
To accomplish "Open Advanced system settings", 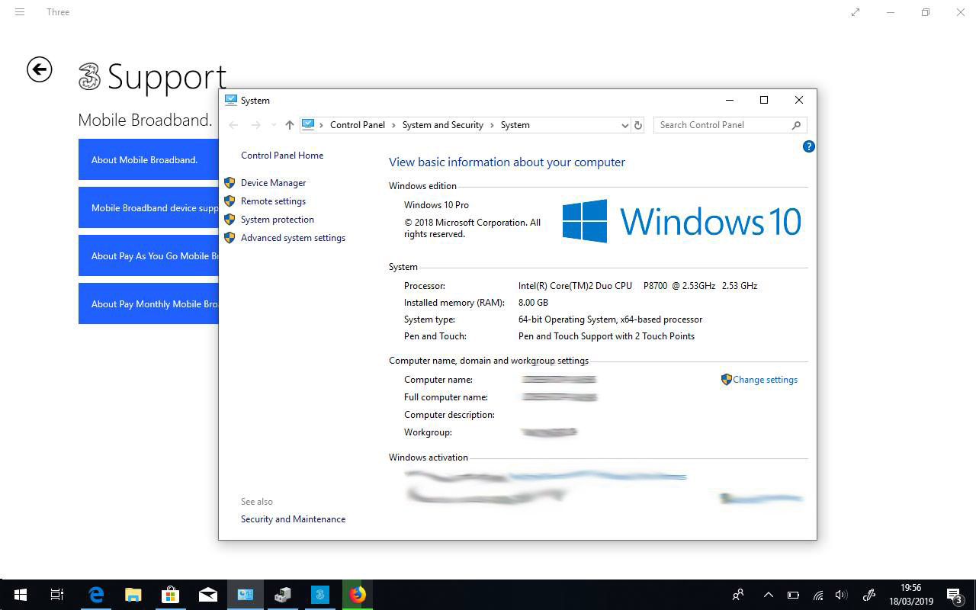I will pos(293,238).
